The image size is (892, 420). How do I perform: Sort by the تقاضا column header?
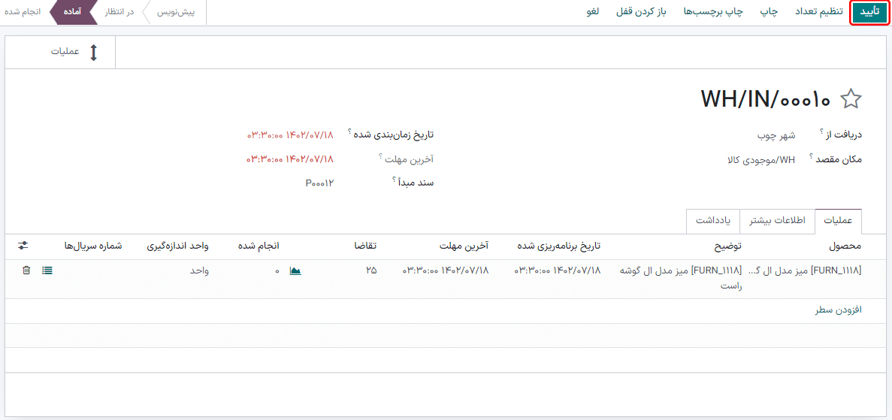[366, 246]
